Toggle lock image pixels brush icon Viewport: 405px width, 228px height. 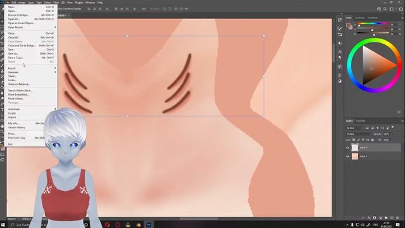(x=359, y=140)
